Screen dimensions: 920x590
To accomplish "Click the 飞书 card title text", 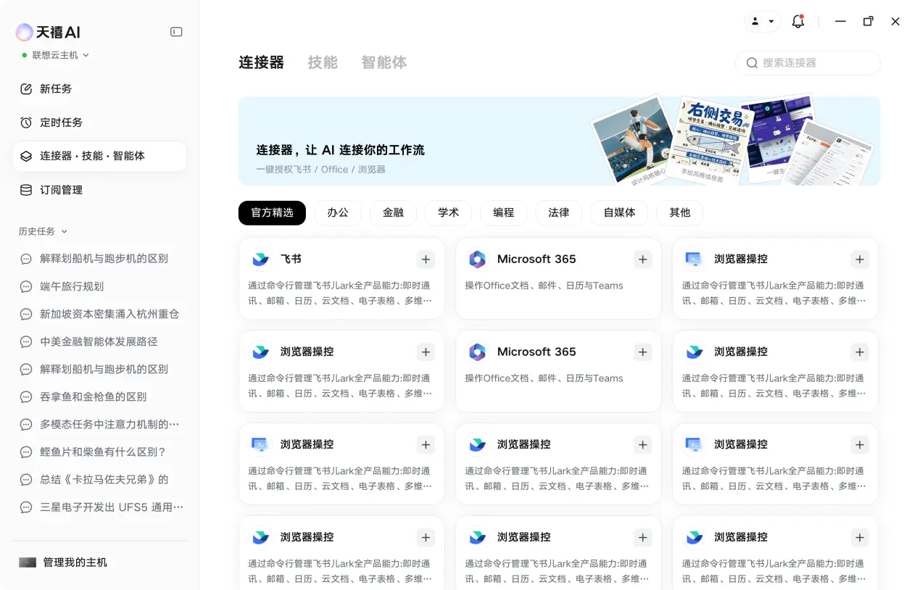I will click(x=291, y=259).
